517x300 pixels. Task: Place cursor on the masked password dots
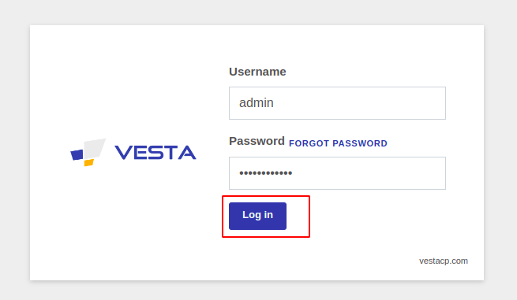tap(266, 173)
